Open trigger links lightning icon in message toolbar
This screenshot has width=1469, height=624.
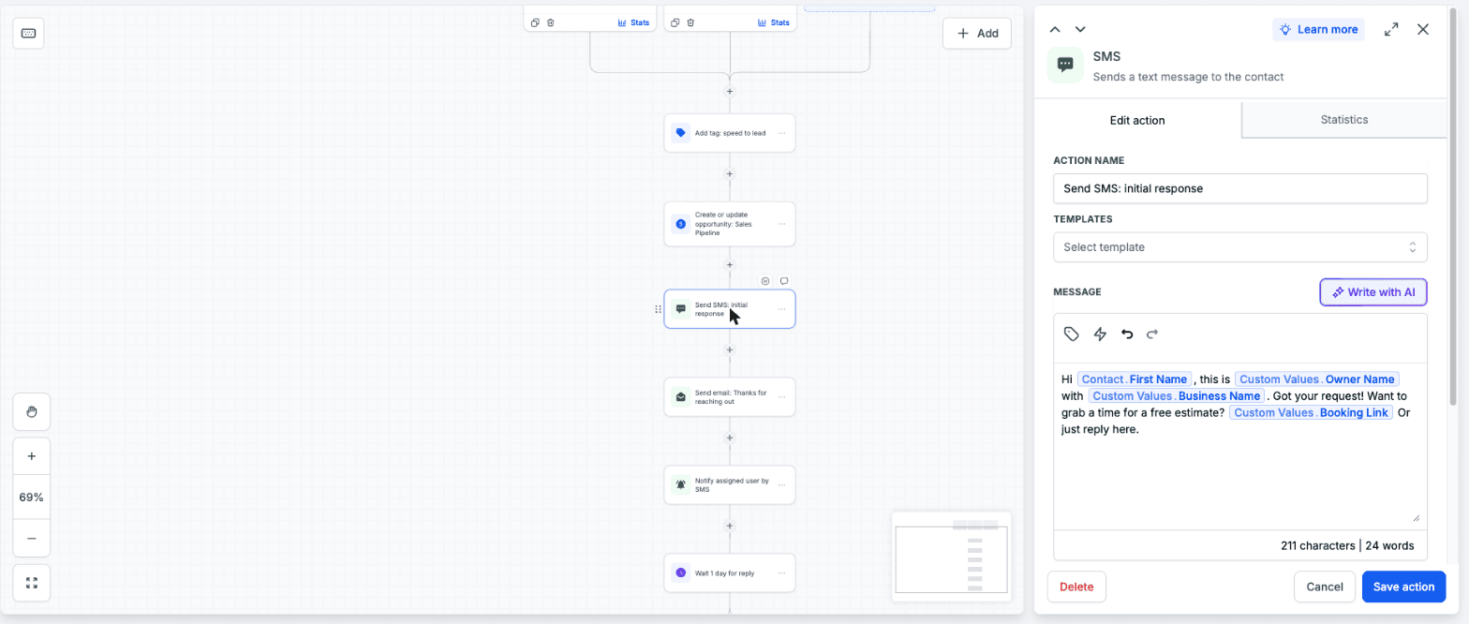tap(1100, 334)
